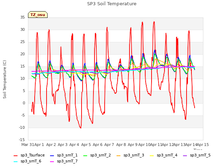Click the Soil Temperature (C) y-axis title
Image resolution: width=224 pixels, height=168 pixels.
click(x=5, y=79)
